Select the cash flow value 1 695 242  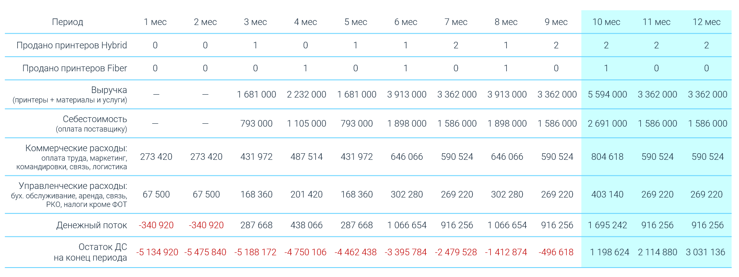click(607, 225)
